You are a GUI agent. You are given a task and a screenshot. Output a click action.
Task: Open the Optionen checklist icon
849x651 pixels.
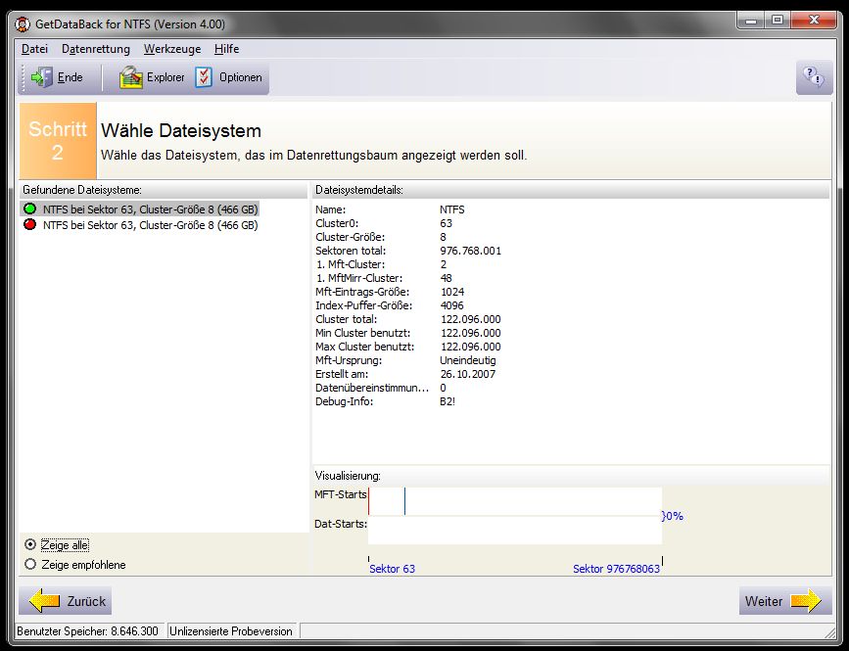point(204,77)
